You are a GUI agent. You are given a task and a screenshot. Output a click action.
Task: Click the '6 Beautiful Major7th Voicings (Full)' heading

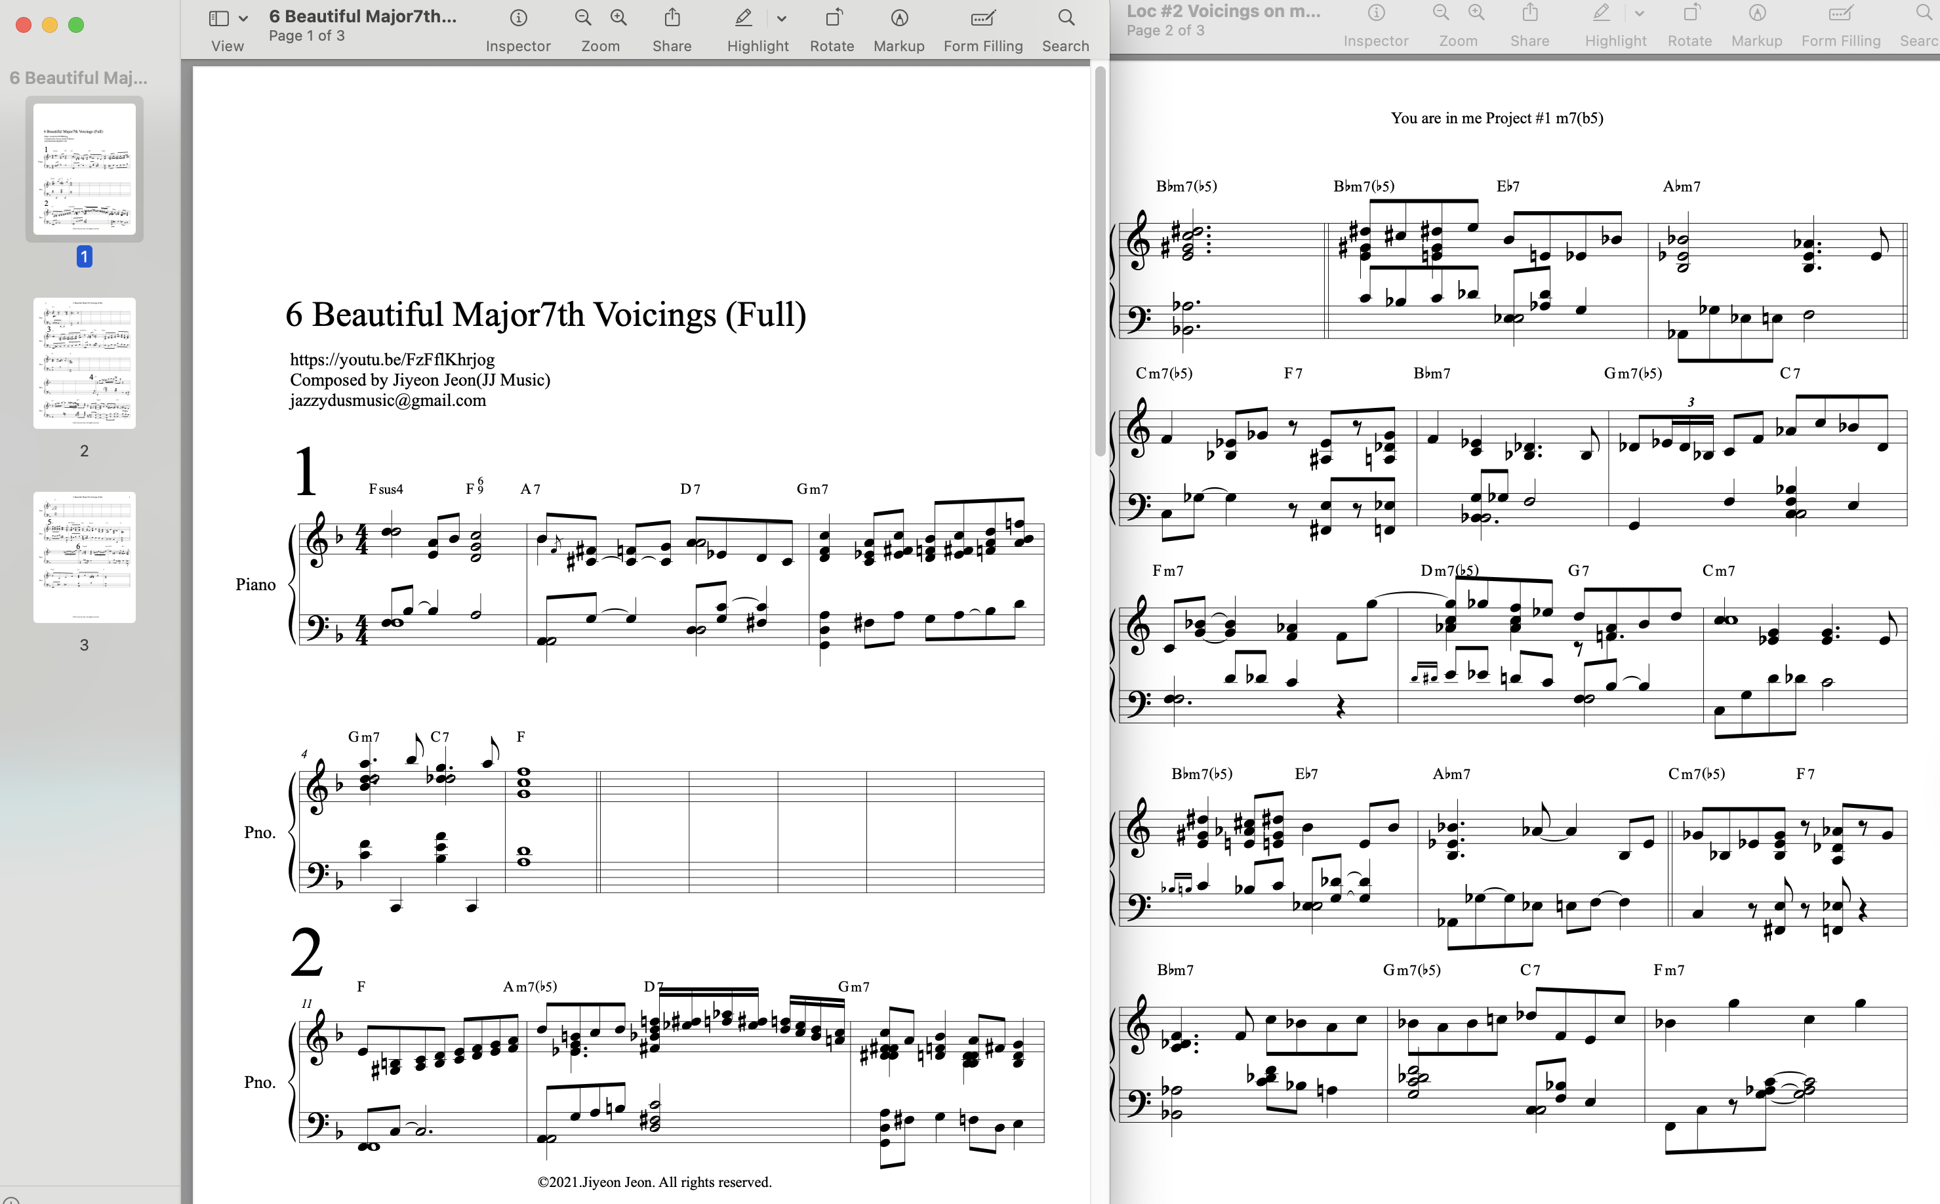click(x=546, y=315)
